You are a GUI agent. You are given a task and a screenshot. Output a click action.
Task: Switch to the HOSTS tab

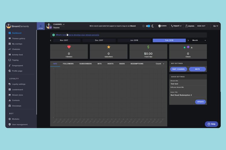(x=110, y=64)
